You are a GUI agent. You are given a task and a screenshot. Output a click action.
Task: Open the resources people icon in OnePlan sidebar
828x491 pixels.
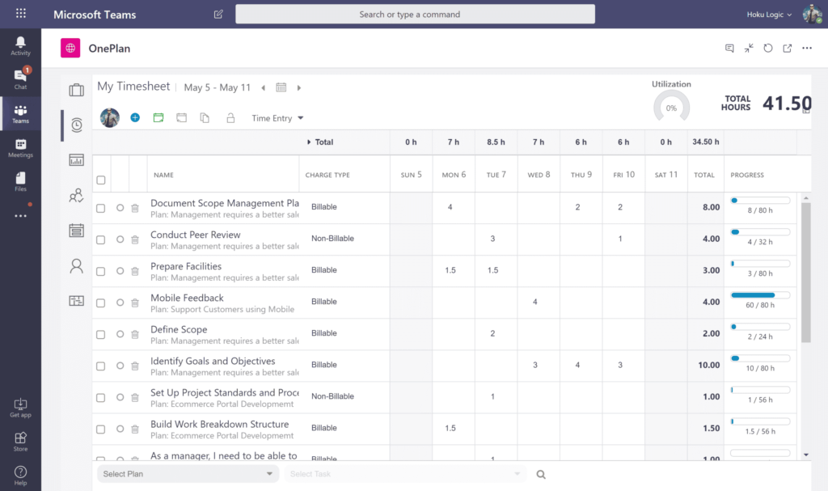pos(77,196)
